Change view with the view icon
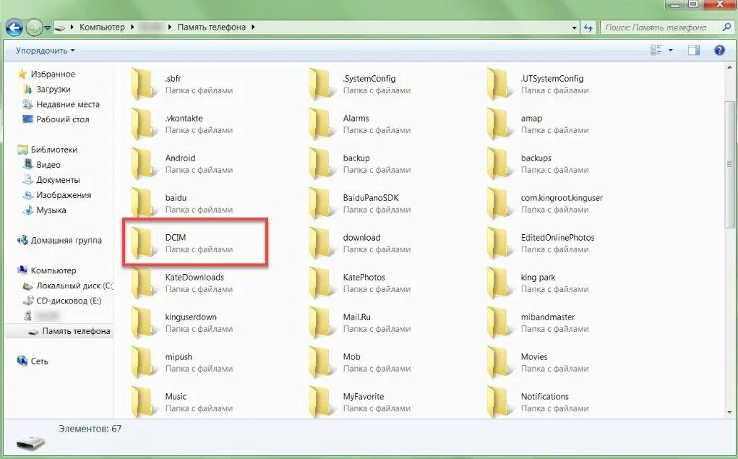Image resolution: width=738 pixels, height=459 pixels. [x=656, y=50]
